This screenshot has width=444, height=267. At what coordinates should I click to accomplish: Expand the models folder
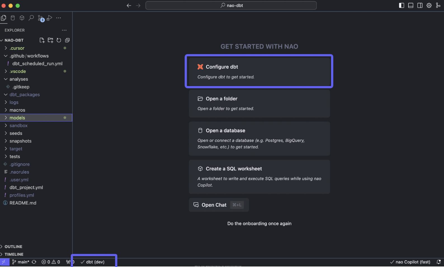tap(36, 118)
